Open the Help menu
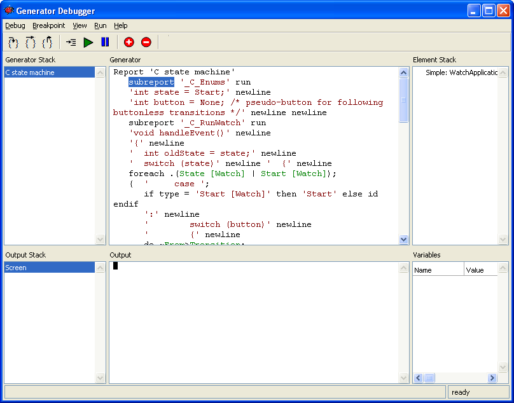Image resolution: width=514 pixels, height=403 pixels. click(121, 25)
